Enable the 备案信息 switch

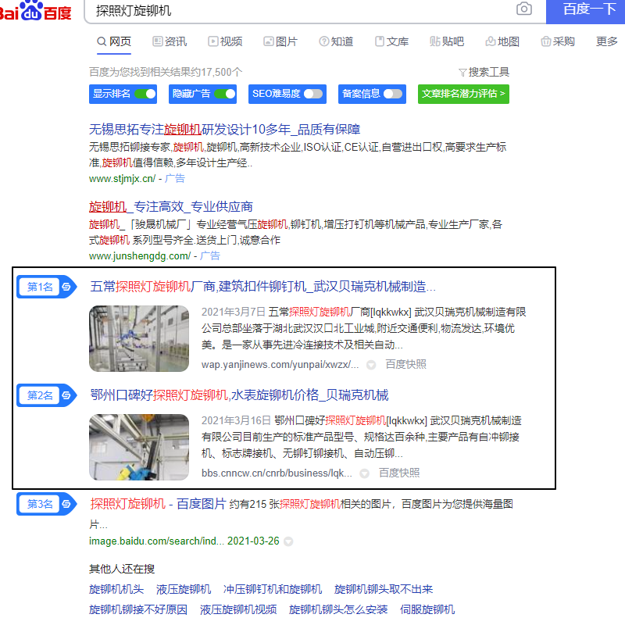(393, 94)
